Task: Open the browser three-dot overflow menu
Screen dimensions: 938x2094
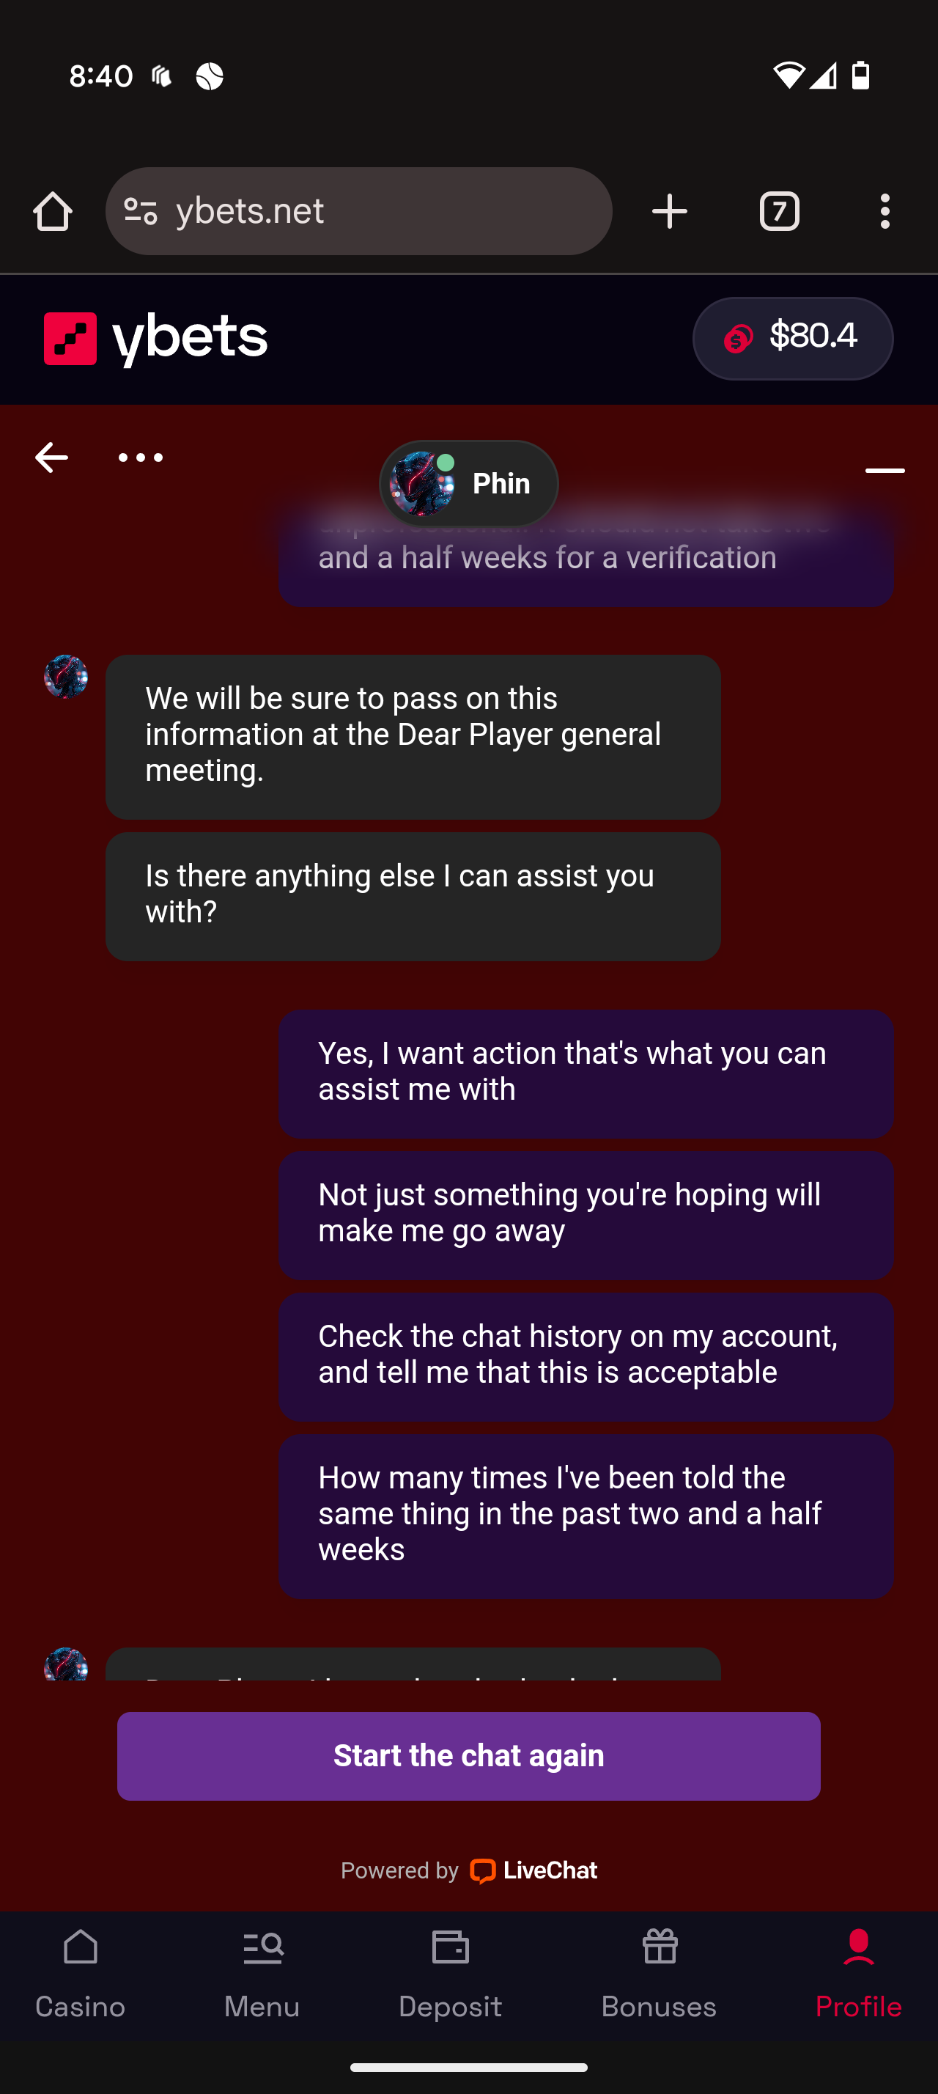Action: pos(885,211)
